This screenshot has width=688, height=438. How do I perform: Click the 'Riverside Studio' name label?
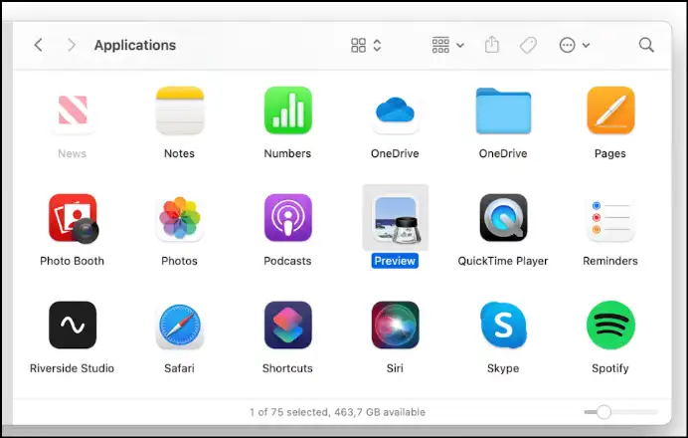pos(72,368)
